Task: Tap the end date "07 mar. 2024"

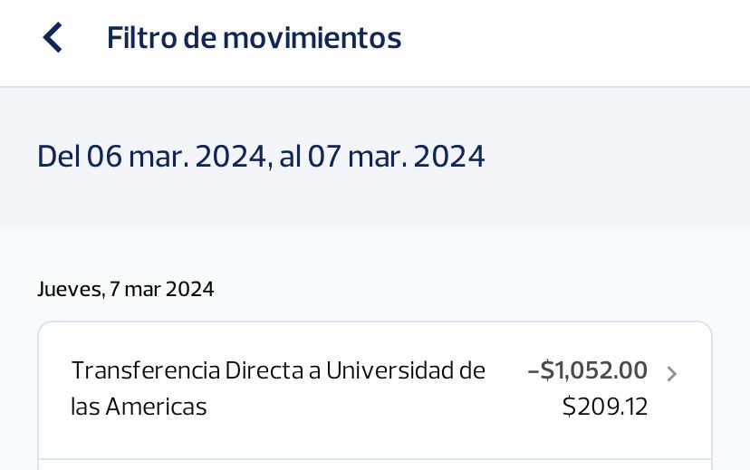Action: coord(396,157)
